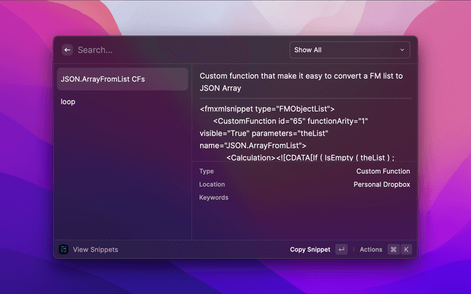Viewport: 471px width, 294px height.
Task: Open the Show All filter dropdown
Action: pyautogui.click(x=350, y=50)
